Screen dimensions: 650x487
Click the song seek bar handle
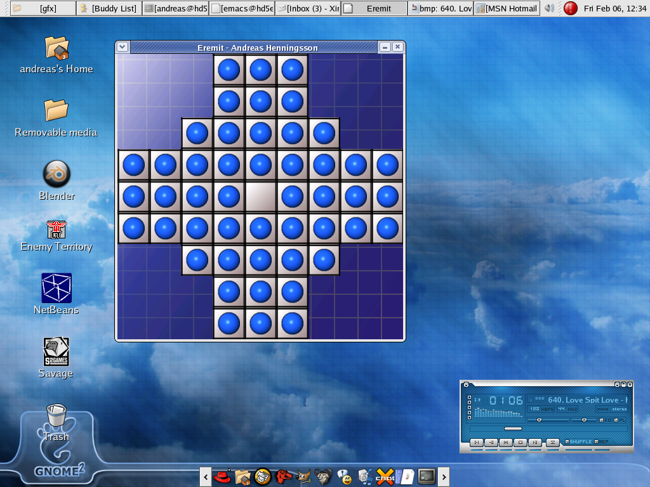(513, 429)
